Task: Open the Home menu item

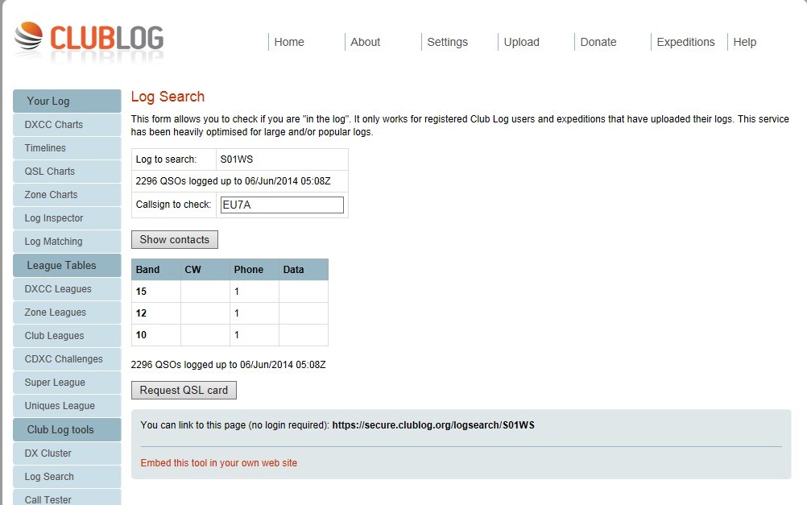Action: [289, 42]
